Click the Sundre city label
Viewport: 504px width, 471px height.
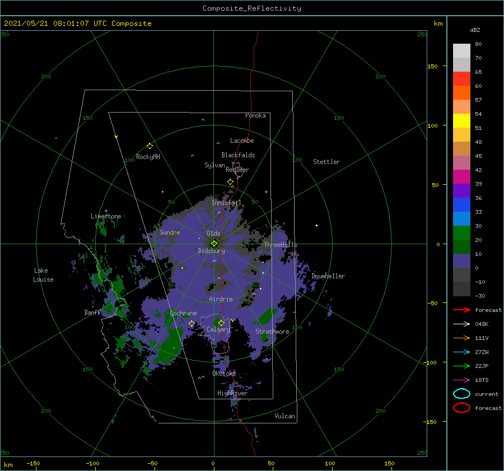point(170,232)
